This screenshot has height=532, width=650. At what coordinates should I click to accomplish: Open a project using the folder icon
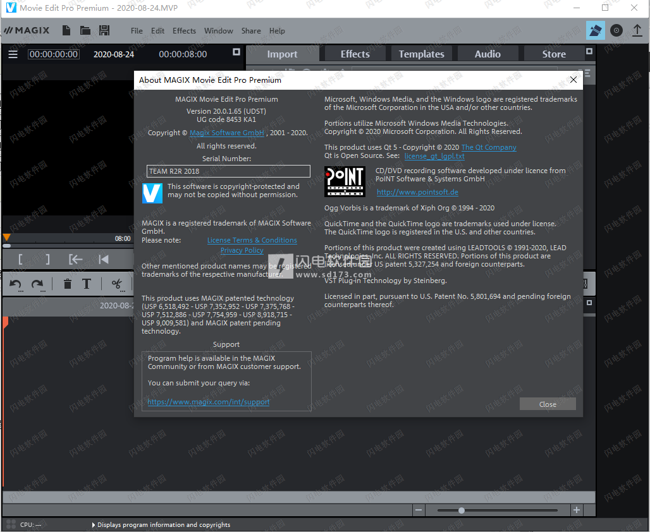85,31
